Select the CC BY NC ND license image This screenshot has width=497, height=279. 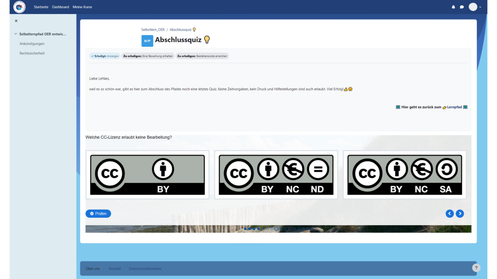[276, 175]
